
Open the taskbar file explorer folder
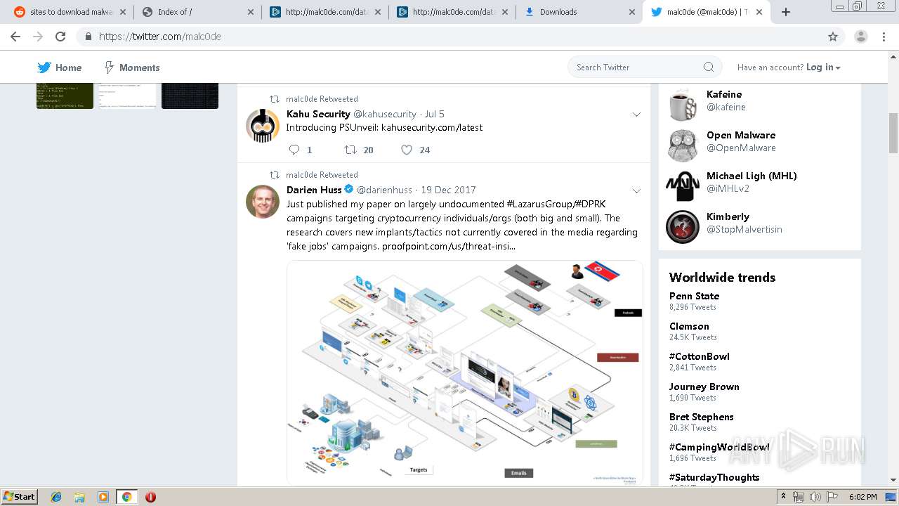pos(79,497)
